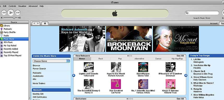Click top song Hung Up
This screenshot has height=100, width=224.
coord(198,89)
